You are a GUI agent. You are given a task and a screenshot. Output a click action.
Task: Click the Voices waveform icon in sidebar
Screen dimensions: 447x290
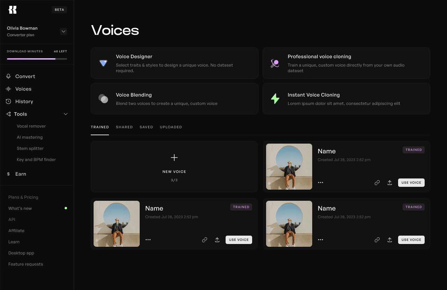[x=8, y=89]
